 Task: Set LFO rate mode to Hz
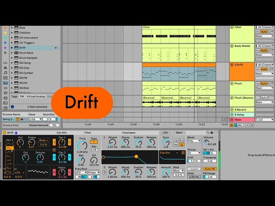click(176, 140)
